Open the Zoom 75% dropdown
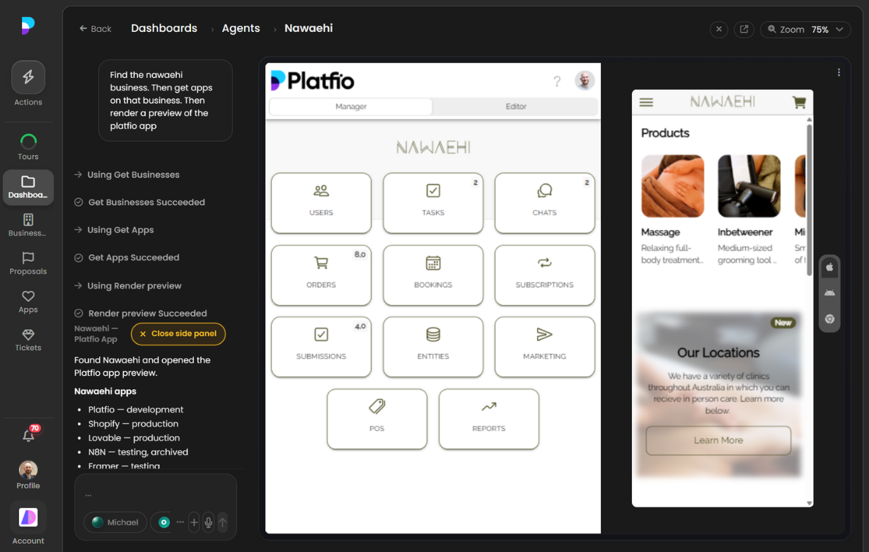This screenshot has width=869, height=552. coord(805,29)
